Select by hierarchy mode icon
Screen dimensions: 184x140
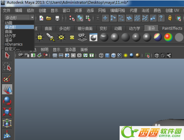[72, 18]
